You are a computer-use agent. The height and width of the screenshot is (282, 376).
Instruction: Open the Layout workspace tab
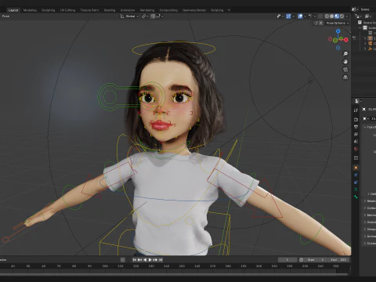tap(13, 10)
